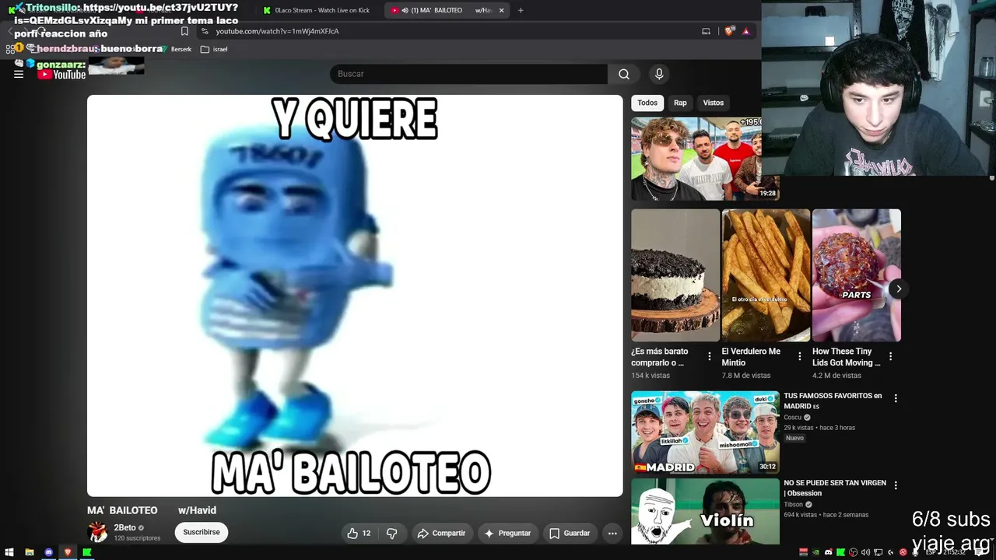Open Brave browser from the taskbar
This screenshot has width=996, height=560.
[x=68, y=552]
